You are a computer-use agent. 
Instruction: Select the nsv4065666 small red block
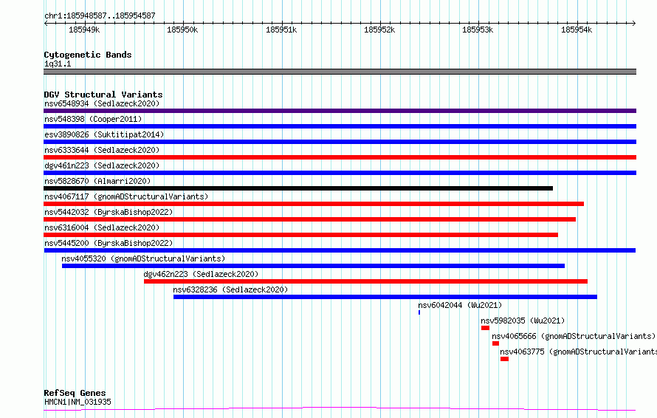click(x=495, y=343)
